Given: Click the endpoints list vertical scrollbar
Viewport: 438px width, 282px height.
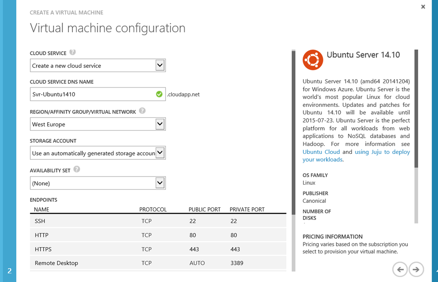Looking at the screenshot, I should [x=293, y=160].
